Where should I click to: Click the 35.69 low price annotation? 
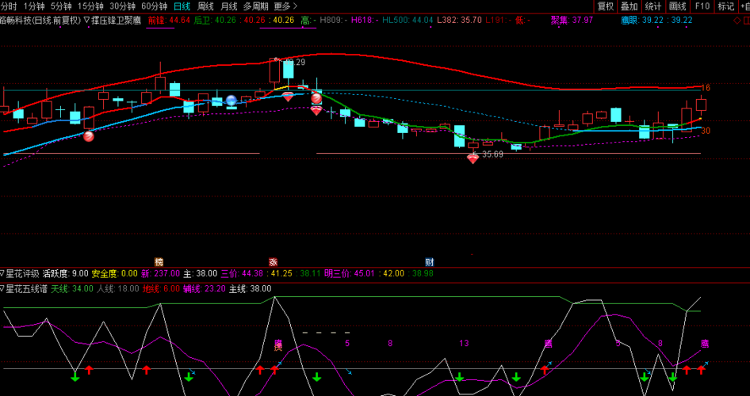tap(492, 154)
